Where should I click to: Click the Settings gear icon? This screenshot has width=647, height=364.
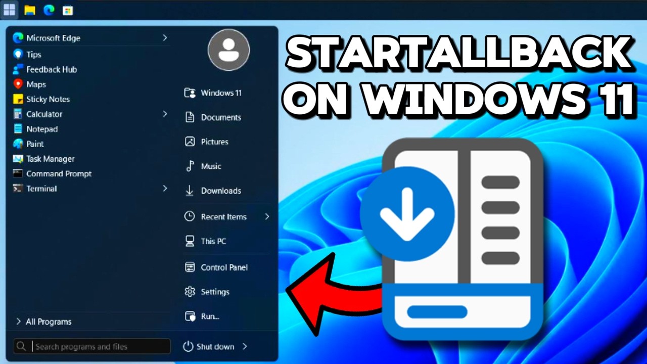click(x=190, y=292)
